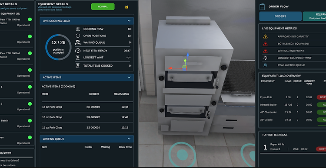326x168 pixels.
Task: Collapse the Active Items section
Action: click(129, 77)
